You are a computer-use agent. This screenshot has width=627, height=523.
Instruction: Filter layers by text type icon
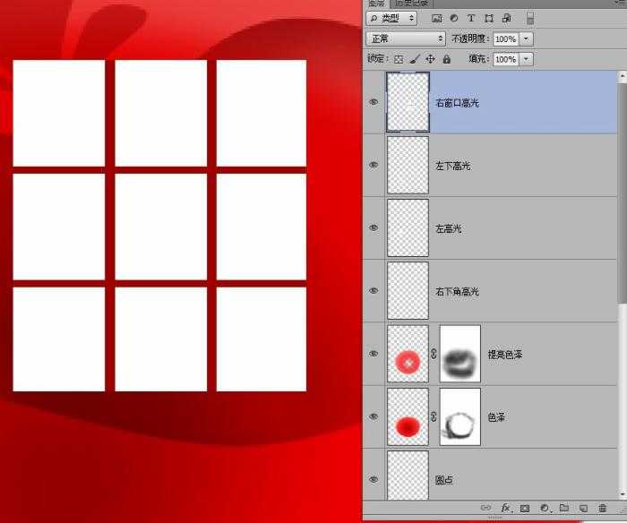click(x=471, y=18)
